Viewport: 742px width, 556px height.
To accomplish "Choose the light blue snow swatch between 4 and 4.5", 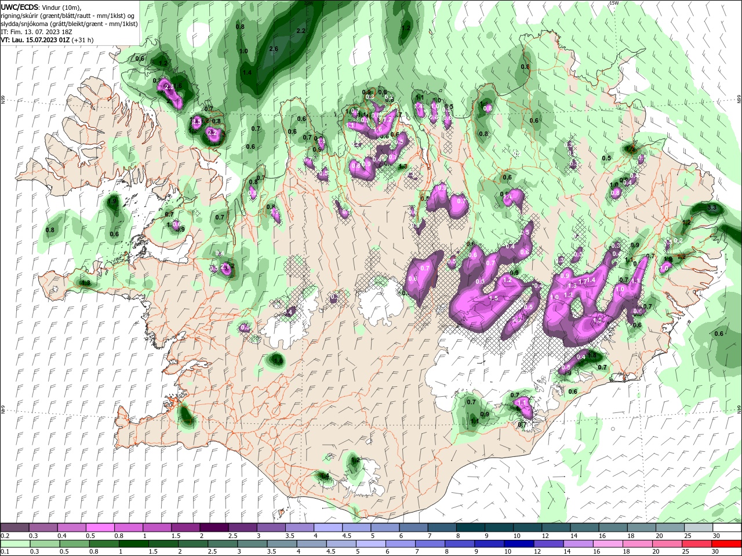I will 328,528.
